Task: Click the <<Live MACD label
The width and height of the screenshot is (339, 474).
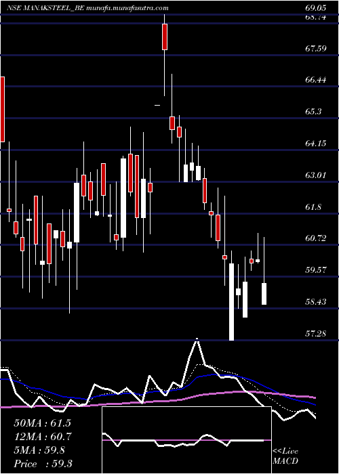Action: point(285,456)
